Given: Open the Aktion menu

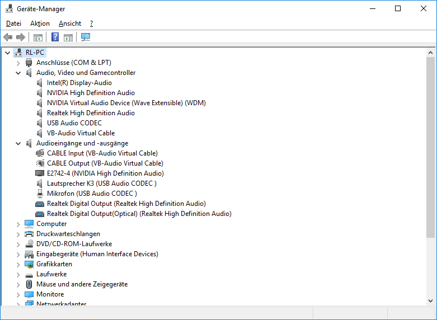Looking at the screenshot, I should (40, 23).
